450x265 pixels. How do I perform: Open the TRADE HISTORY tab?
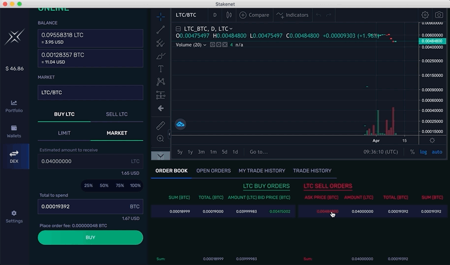312,171
